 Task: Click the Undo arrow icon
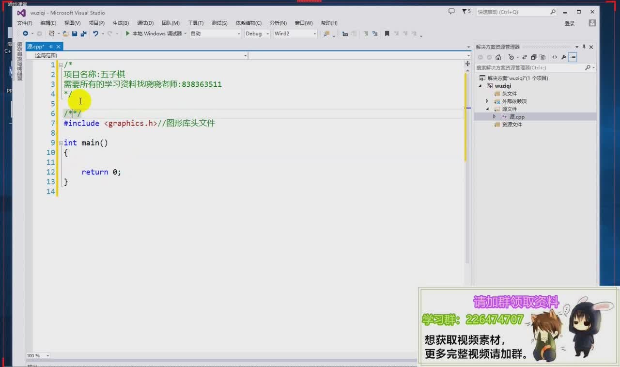pyautogui.click(x=95, y=33)
